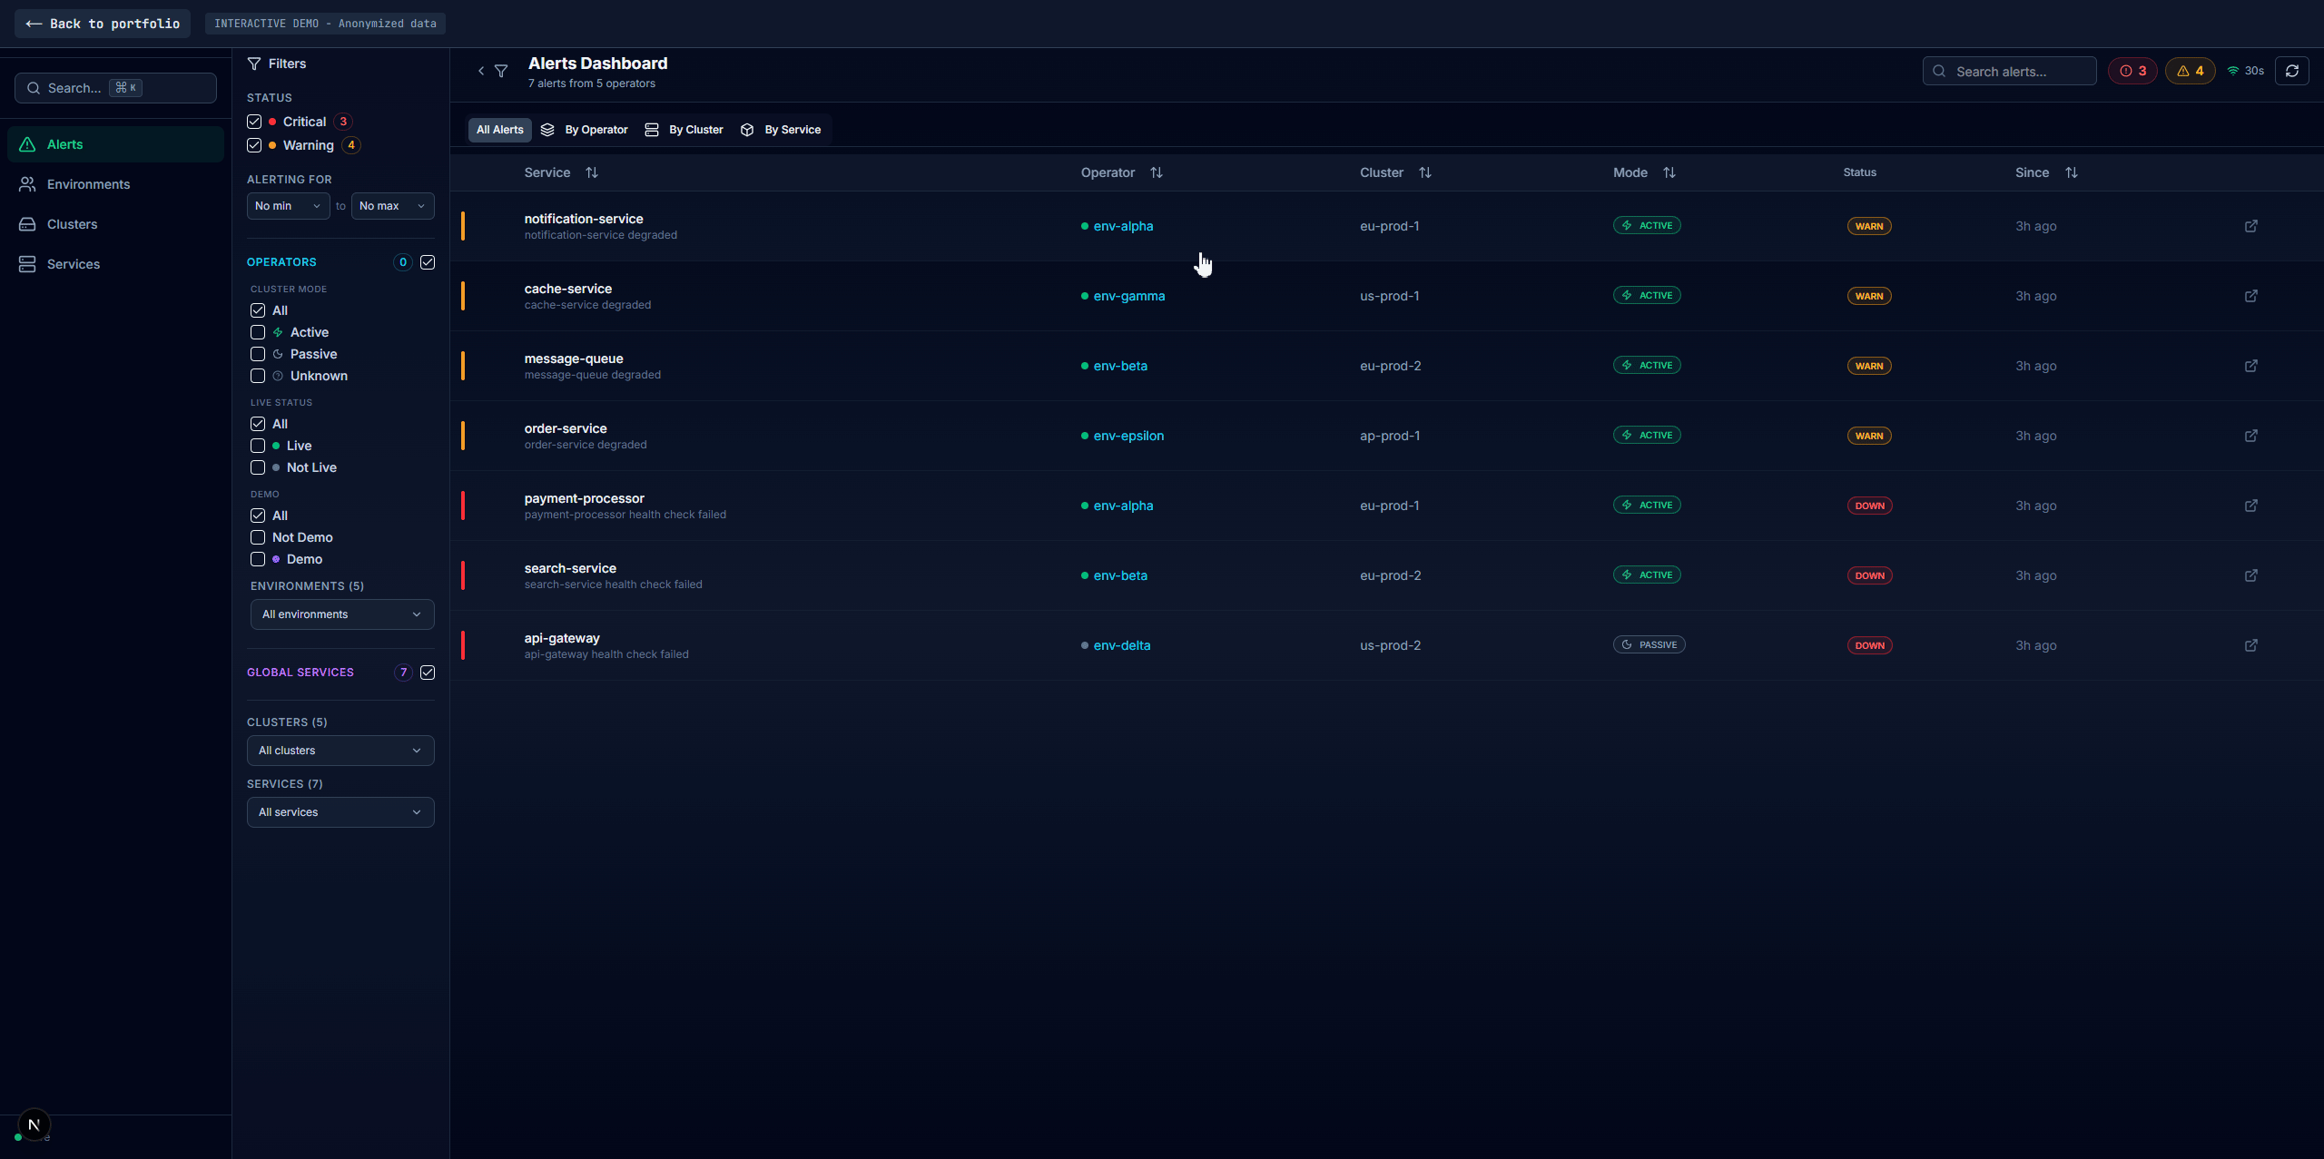This screenshot has height=1159, width=2324.
Task: Click inside the Search alerts input field
Action: (2009, 71)
